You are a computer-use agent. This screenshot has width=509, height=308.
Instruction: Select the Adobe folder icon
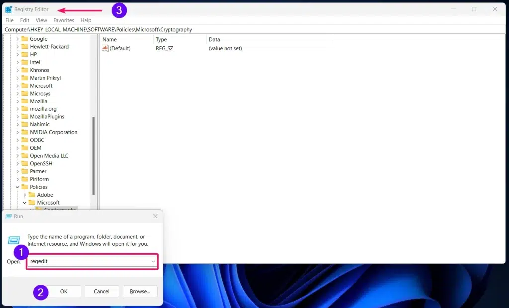click(32, 195)
